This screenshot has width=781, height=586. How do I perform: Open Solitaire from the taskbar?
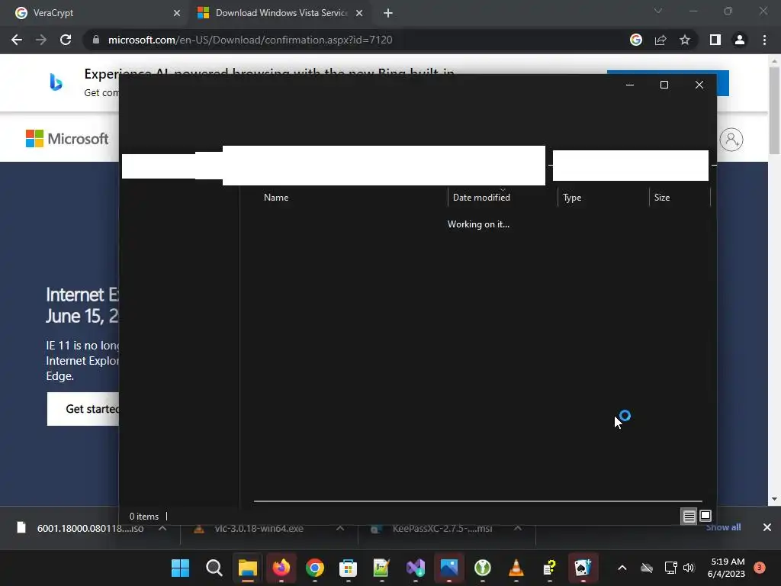pos(583,568)
